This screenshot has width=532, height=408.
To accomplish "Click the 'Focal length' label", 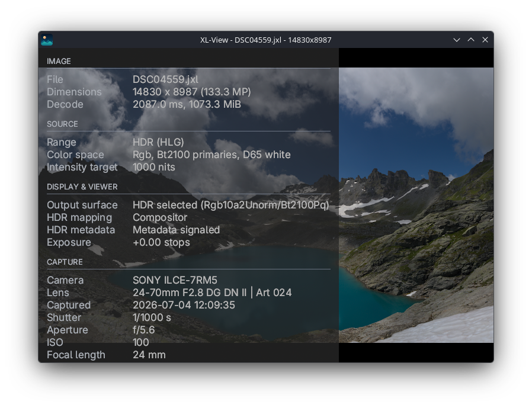I will pos(76,355).
